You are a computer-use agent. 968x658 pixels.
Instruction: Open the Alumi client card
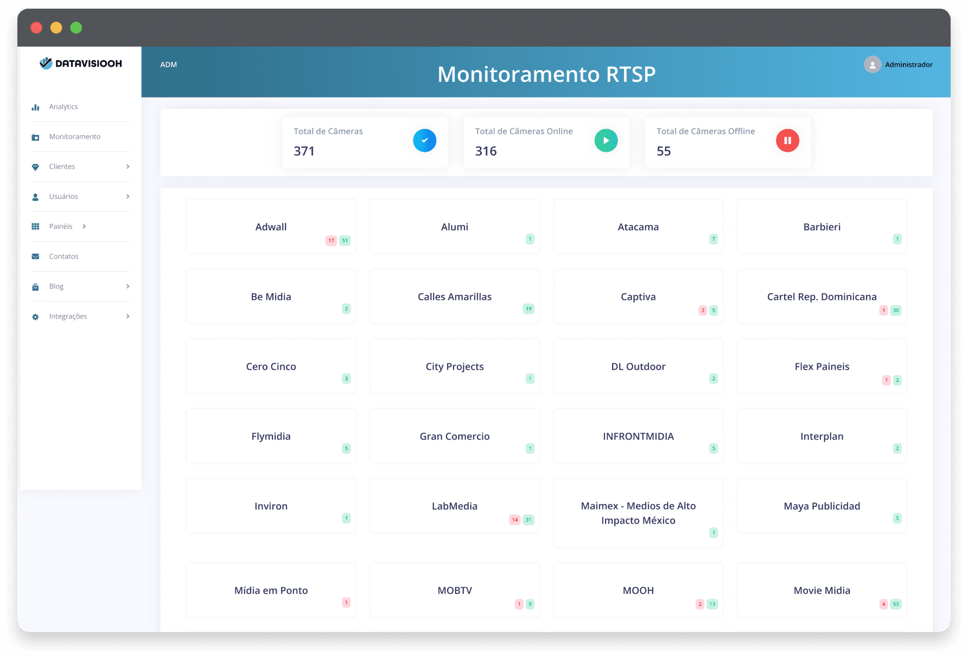455,227
